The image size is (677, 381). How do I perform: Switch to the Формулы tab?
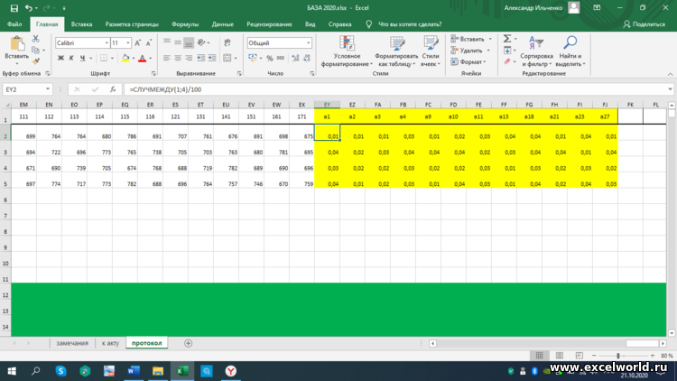(185, 24)
